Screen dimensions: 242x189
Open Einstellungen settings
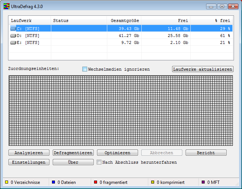point(29,162)
